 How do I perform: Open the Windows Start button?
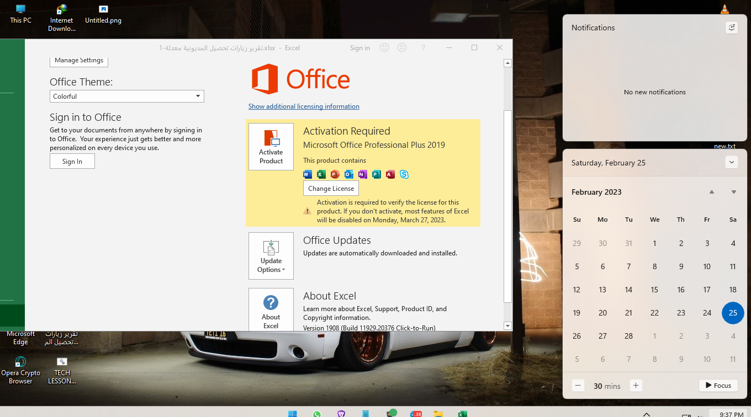[x=292, y=413]
